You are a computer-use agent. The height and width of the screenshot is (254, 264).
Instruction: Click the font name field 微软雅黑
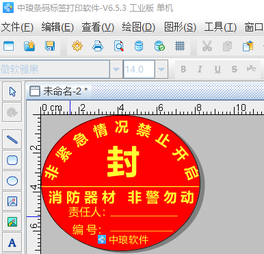point(55,69)
